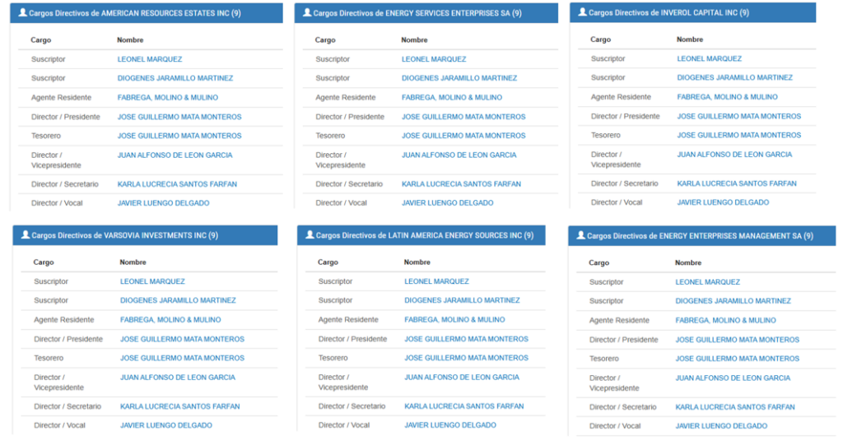This screenshot has height=441, width=843.
Task: Open JUAN ALFONSO DE LEON GARCIA, Latin America Energy
Action: (x=462, y=377)
